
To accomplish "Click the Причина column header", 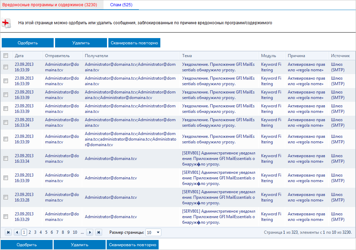I will pyautogui.click(x=296, y=56).
